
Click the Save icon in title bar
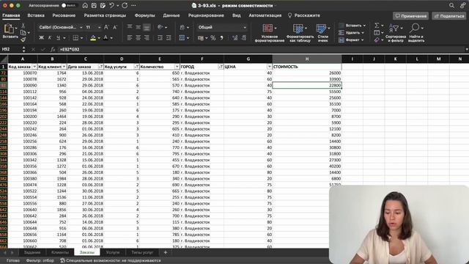point(94,5)
